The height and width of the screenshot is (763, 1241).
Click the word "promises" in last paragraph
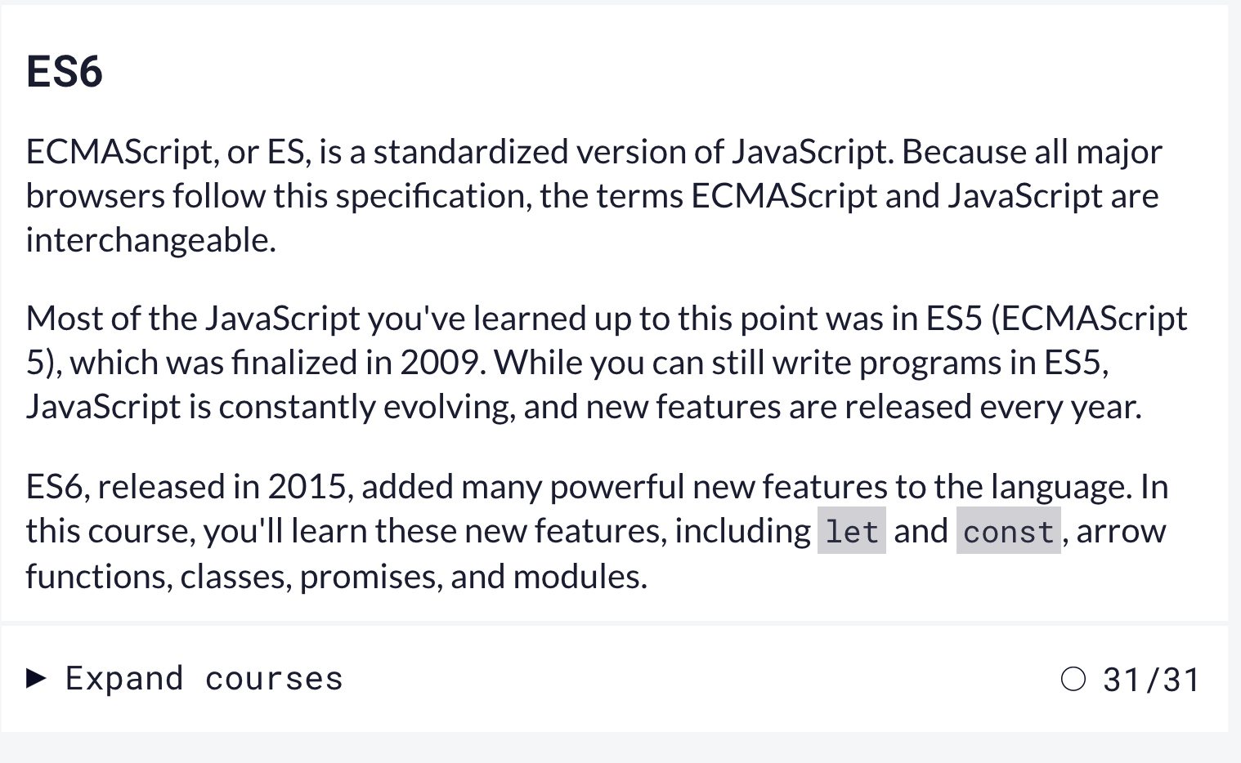tap(370, 578)
